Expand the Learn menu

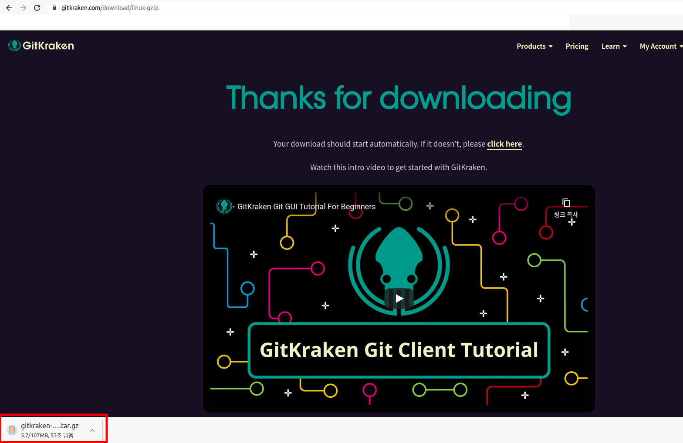tap(614, 46)
